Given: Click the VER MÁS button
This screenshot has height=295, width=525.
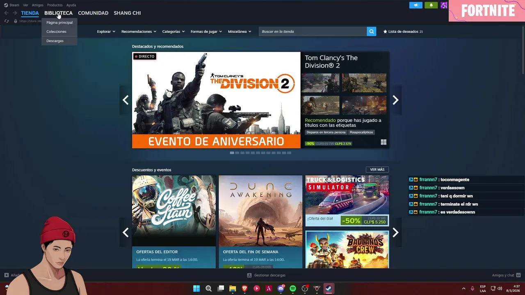Looking at the screenshot, I should 377,170.
